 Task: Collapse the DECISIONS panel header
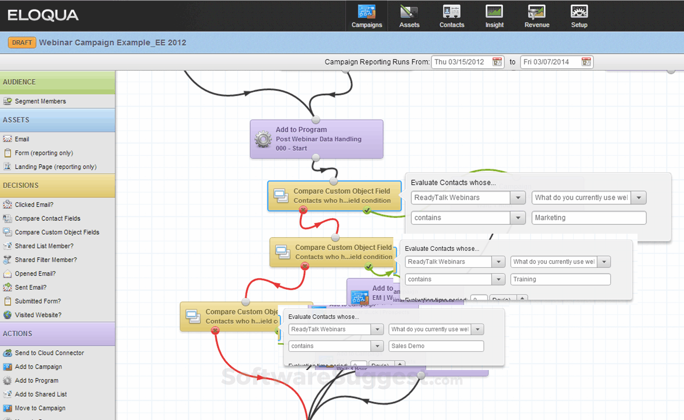[x=58, y=185]
